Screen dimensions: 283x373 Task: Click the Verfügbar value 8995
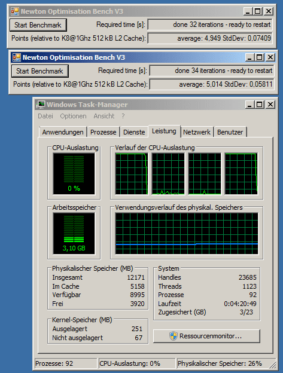(138, 295)
